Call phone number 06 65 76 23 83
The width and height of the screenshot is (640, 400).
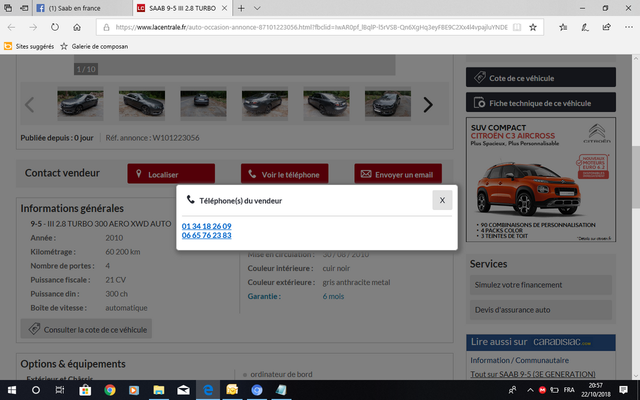point(206,235)
